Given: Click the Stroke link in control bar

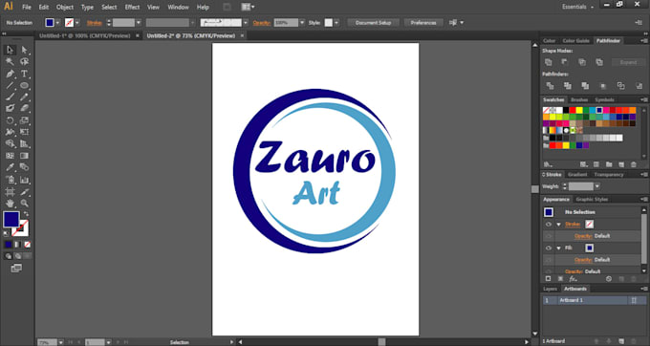Looking at the screenshot, I should pyautogui.click(x=95, y=23).
